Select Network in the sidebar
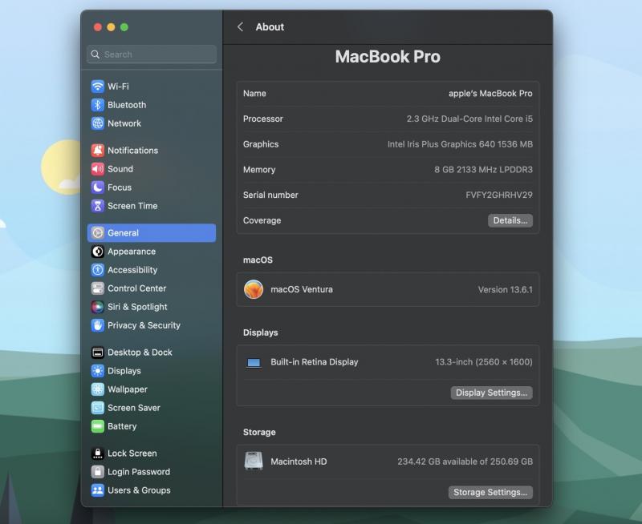 152,123
